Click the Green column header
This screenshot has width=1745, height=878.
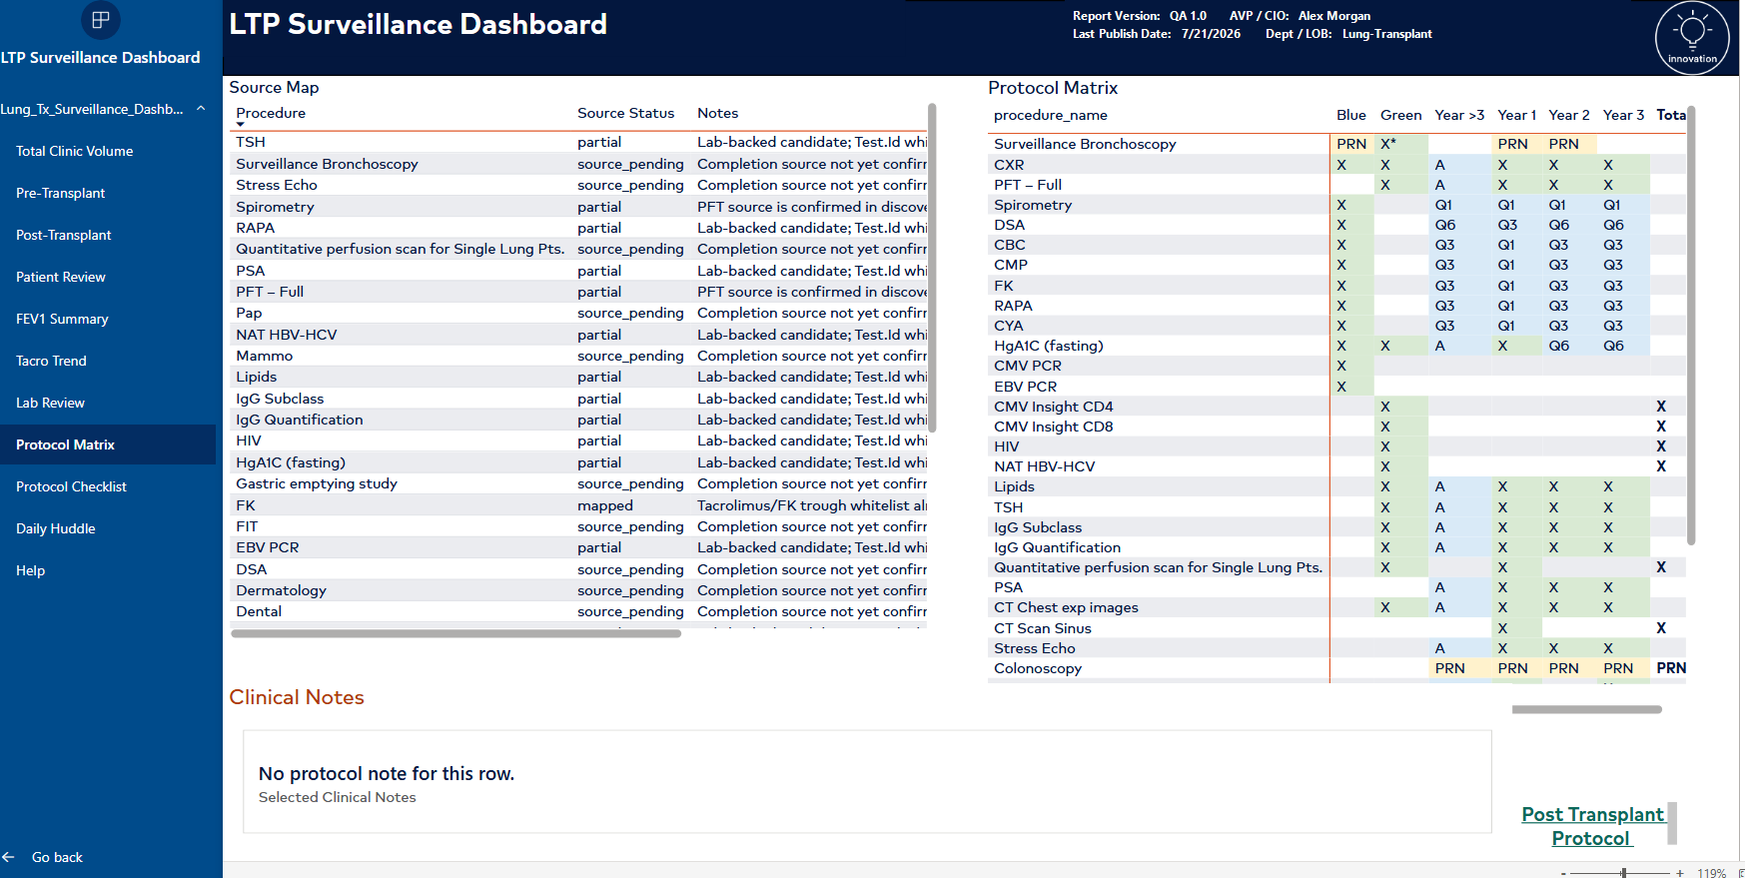tap(1400, 115)
